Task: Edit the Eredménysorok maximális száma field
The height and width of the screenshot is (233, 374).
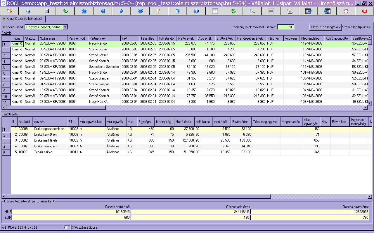Action: pos(285,27)
